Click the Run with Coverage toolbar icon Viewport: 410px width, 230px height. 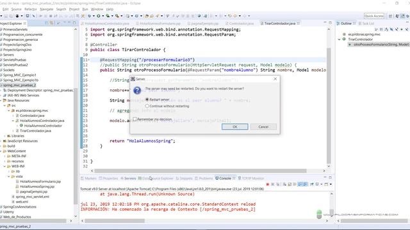(108, 16)
